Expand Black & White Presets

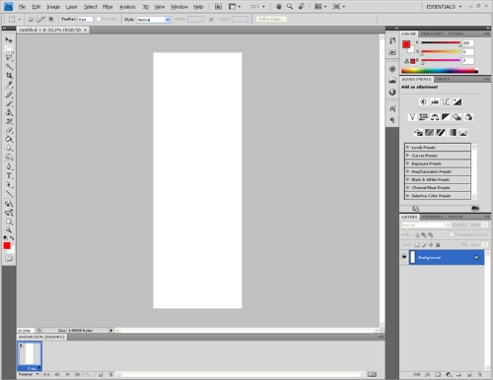pyautogui.click(x=408, y=179)
